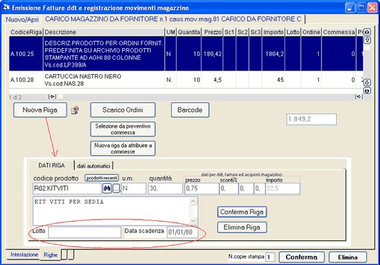
Task: Go to the Intestazione tab
Action: pyautogui.click(x=24, y=255)
